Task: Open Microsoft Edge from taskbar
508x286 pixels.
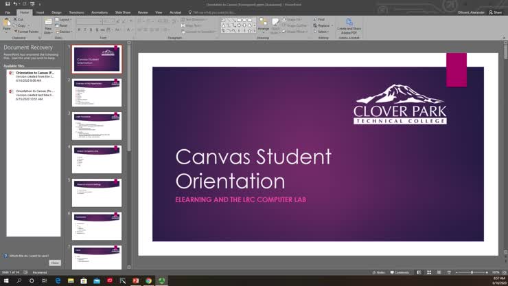Action: [58, 280]
